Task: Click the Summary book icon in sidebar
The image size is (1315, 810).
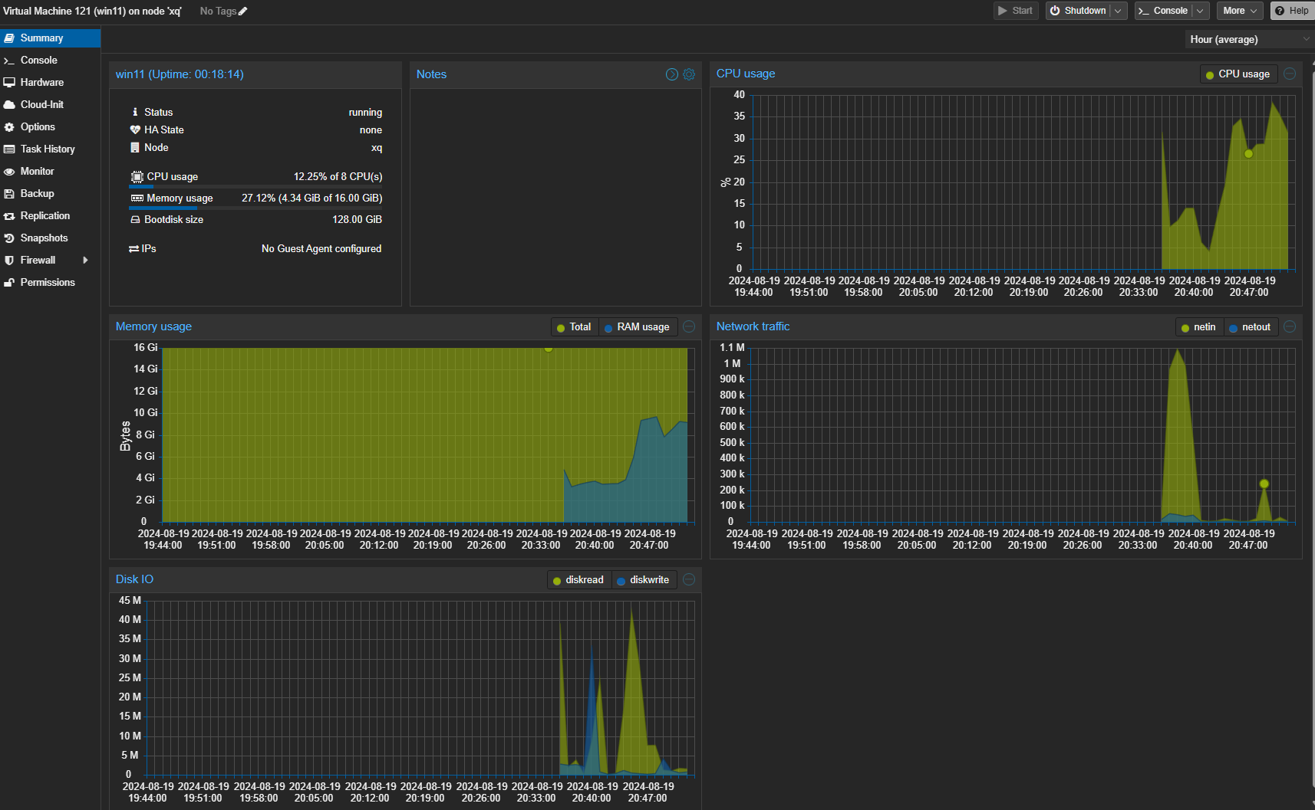Action: pos(9,38)
